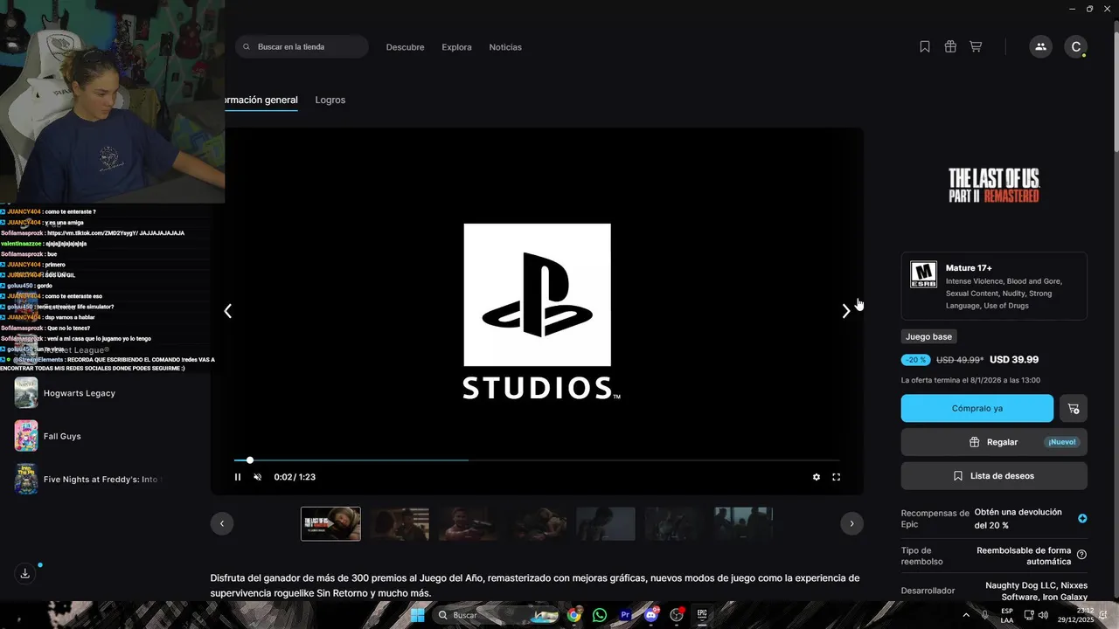Click the Lista de deseos button

pos(994,476)
